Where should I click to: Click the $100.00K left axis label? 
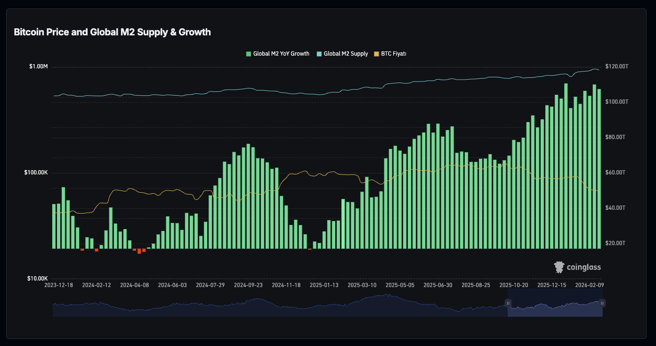pyautogui.click(x=36, y=173)
